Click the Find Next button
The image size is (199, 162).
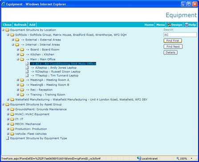pyautogui.click(x=173, y=47)
